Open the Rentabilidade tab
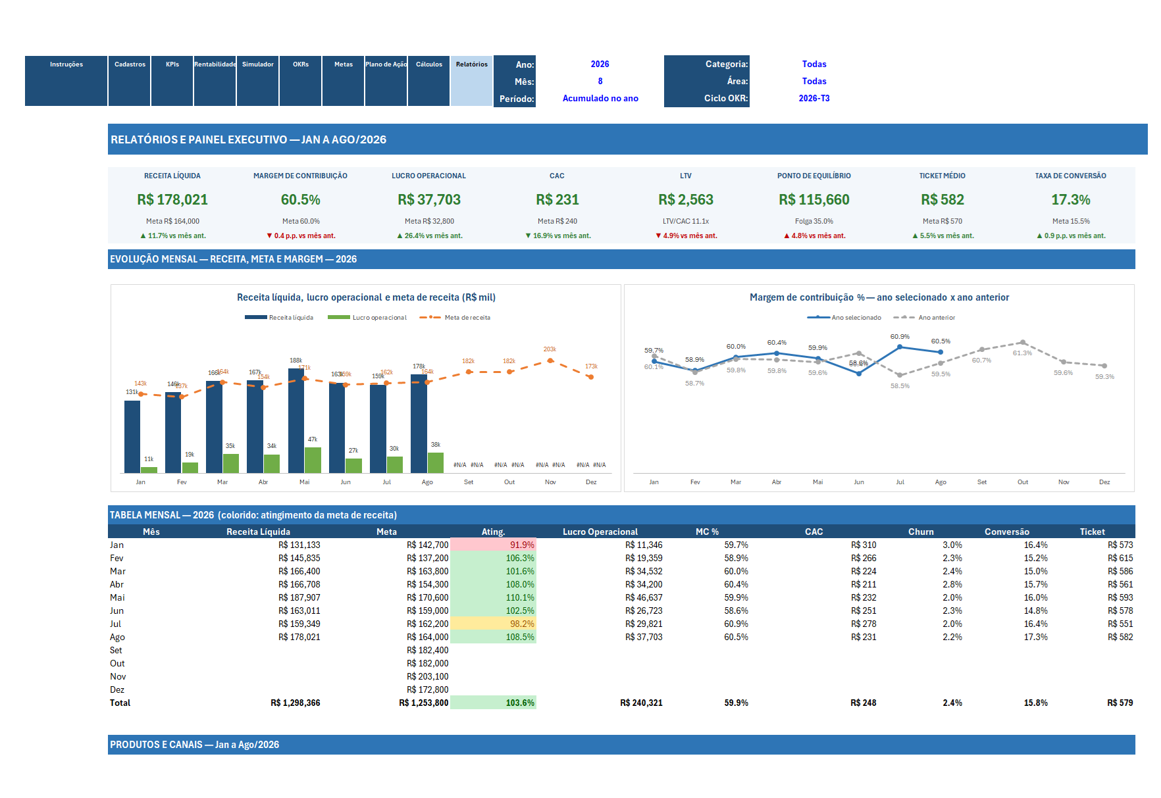Screen dimensions: 1161x798 pyautogui.click(x=215, y=80)
